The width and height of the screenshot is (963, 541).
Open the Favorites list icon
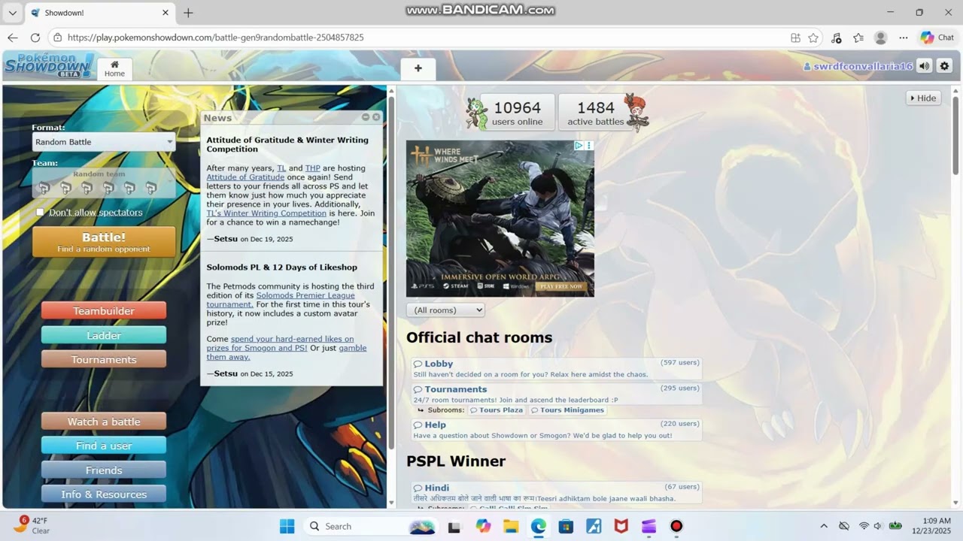click(x=858, y=38)
